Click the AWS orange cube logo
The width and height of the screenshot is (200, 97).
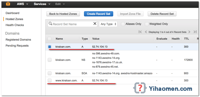click(8, 4)
